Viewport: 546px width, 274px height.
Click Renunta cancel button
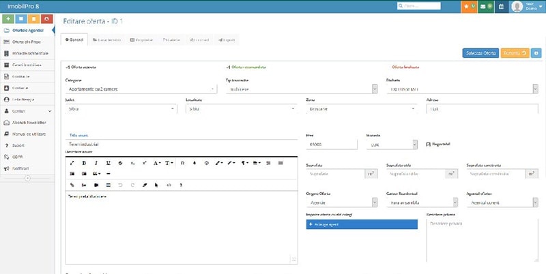click(515, 53)
